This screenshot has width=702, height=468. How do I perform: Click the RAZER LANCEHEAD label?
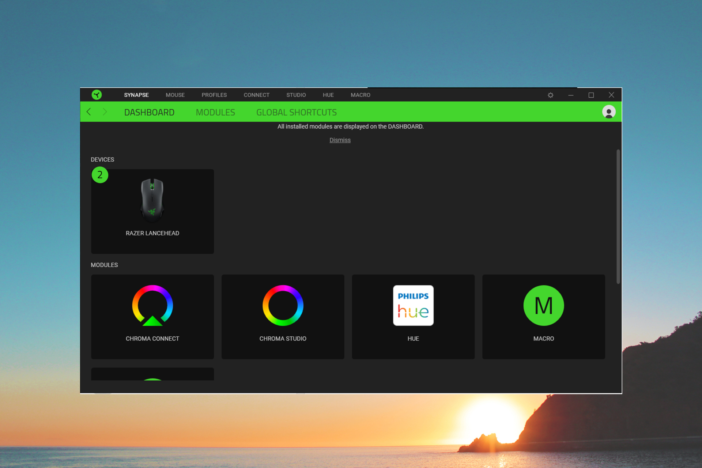tap(152, 233)
